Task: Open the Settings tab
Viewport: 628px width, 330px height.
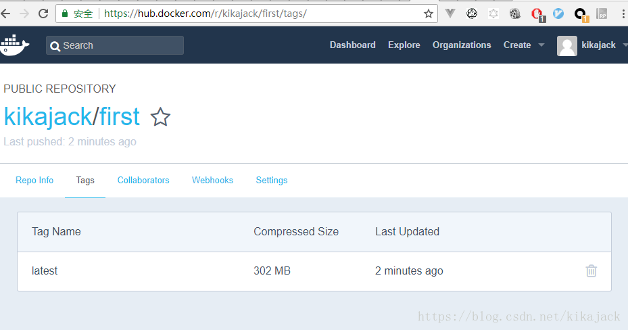Action: point(272,181)
